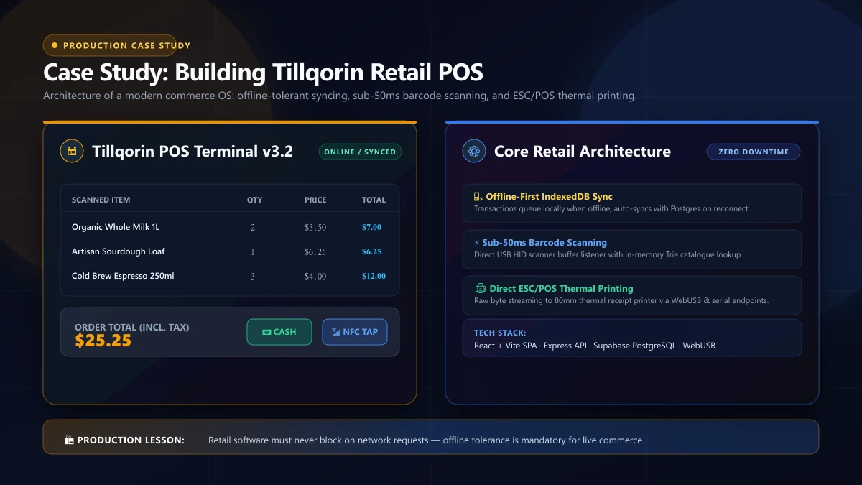Click the lightning bolt barcode scanning icon

(x=477, y=243)
